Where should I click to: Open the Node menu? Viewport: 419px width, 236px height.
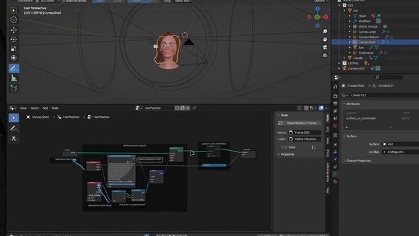coord(55,108)
